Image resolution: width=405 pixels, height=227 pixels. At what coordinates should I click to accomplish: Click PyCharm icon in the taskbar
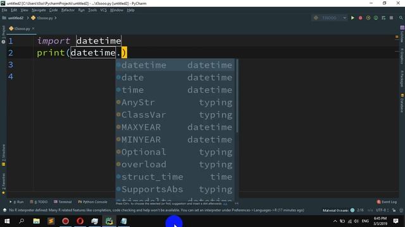pyautogui.click(x=109, y=221)
